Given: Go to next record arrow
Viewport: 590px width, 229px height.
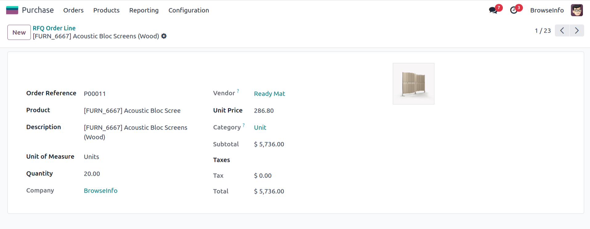Looking at the screenshot, I should click(577, 30).
